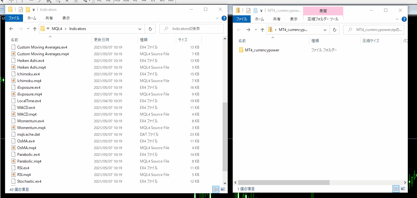The height and width of the screenshot is (198, 417).
Task: Click the Heiken Ashi.mq4 file icon
Action: 13,67
